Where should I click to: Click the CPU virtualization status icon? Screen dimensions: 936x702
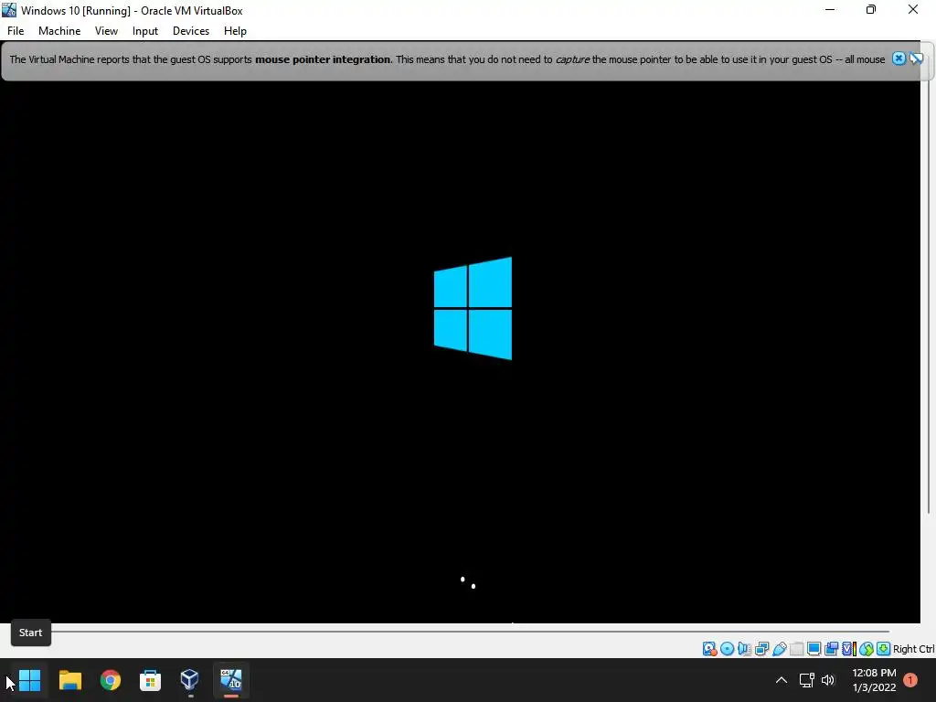(x=849, y=649)
